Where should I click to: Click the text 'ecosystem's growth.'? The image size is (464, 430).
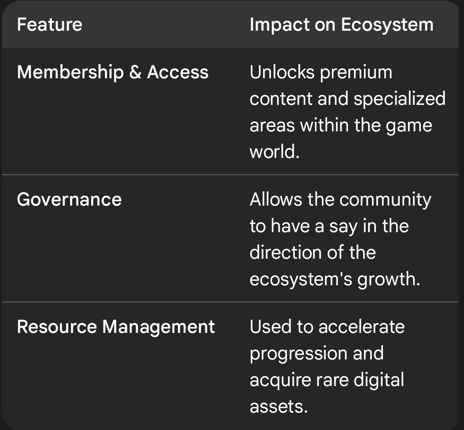tap(335, 280)
